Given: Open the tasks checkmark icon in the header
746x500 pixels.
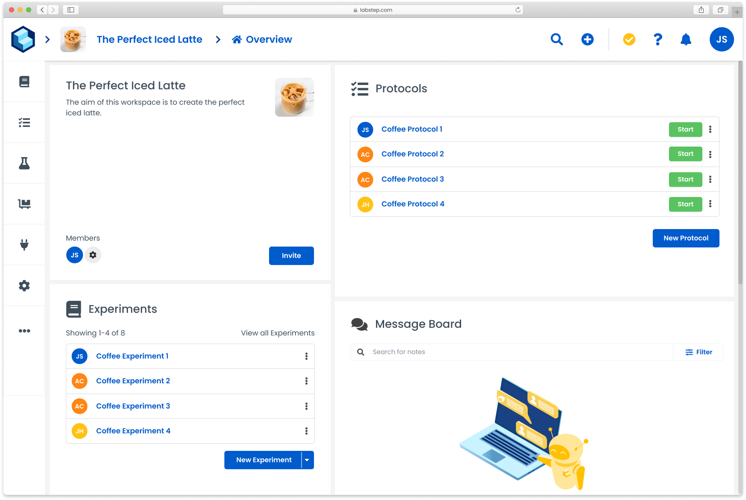Looking at the screenshot, I should coord(629,39).
